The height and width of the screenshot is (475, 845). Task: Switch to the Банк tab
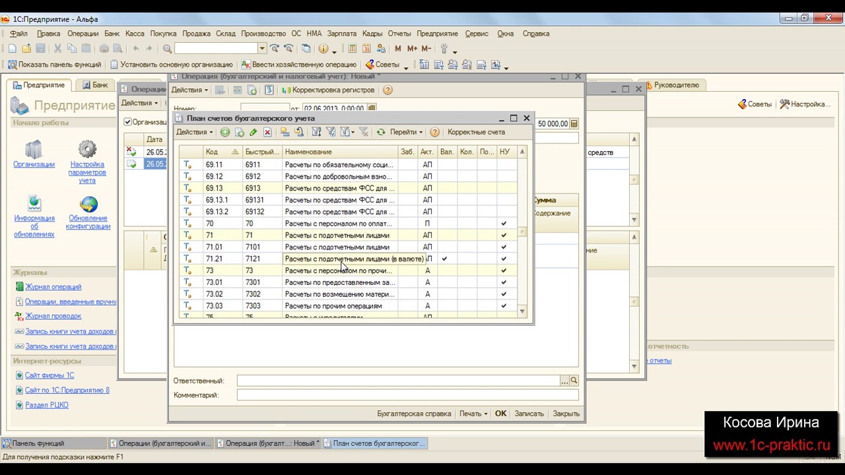[94, 85]
